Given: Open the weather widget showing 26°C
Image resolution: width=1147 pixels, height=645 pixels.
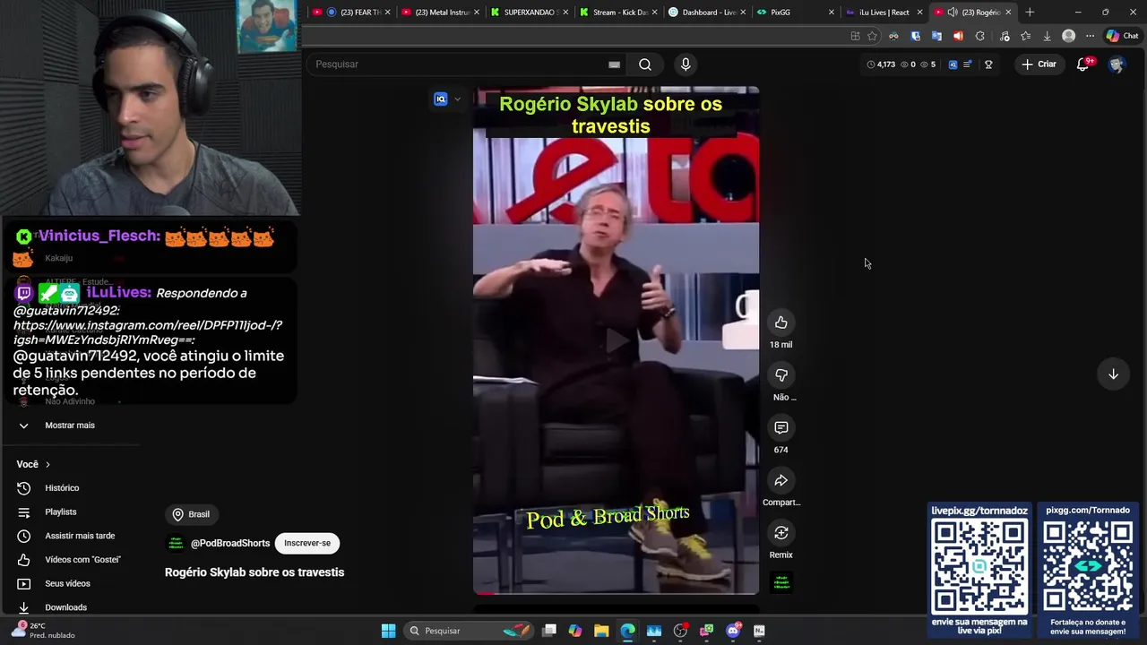Looking at the screenshot, I should pos(42,631).
